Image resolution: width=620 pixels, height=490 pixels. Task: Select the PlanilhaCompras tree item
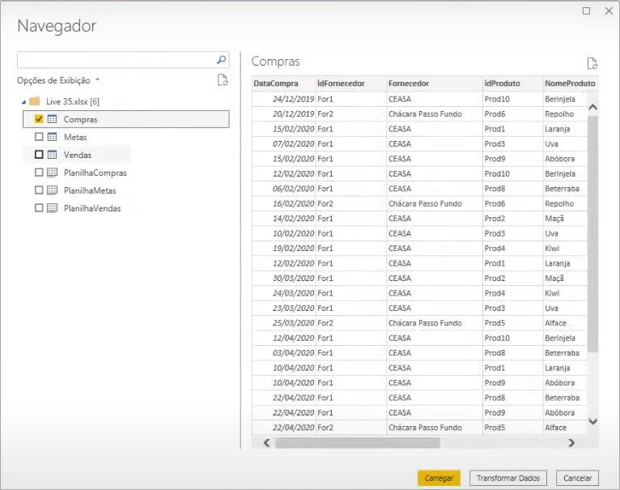(x=96, y=173)
